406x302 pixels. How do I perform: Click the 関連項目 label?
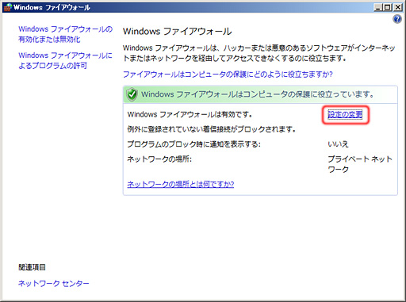[x=32, y=267]
